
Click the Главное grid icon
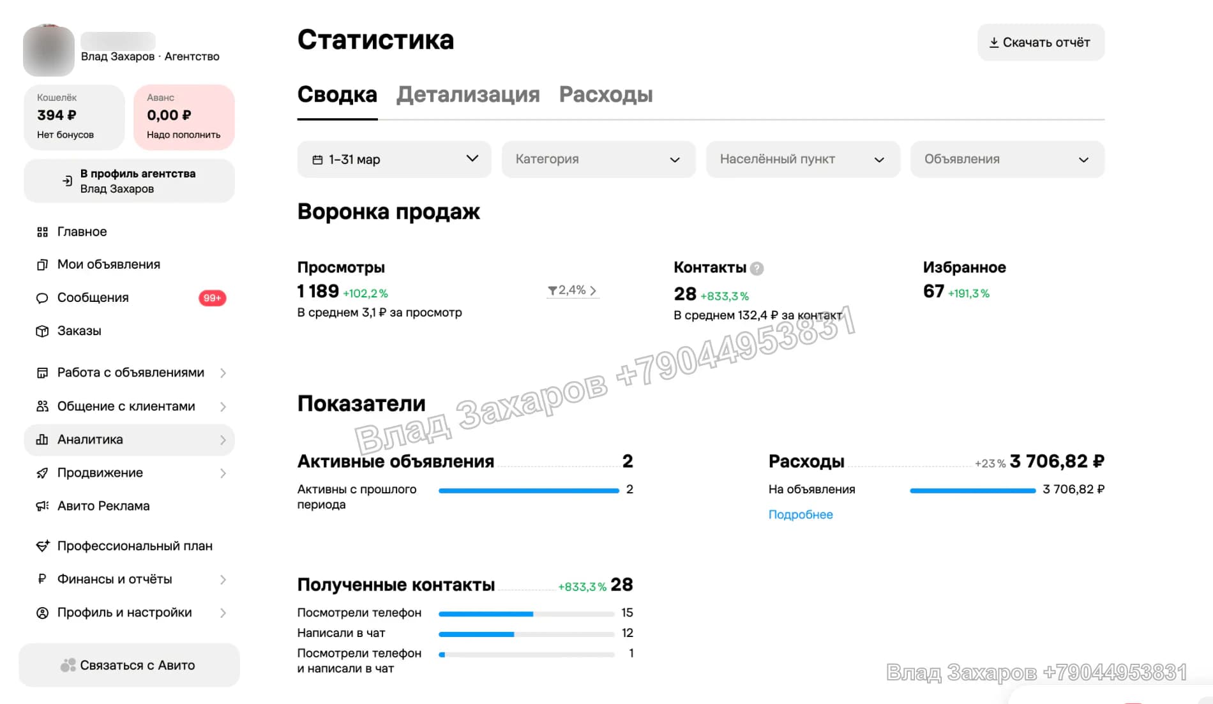click(x=42, y=232)
